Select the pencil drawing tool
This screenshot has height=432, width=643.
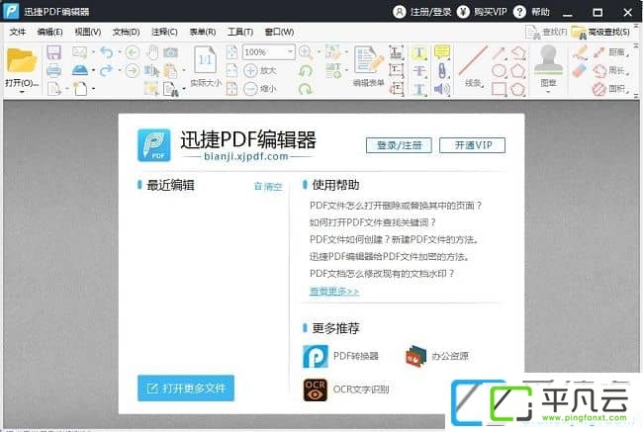[x=580, y=52]
